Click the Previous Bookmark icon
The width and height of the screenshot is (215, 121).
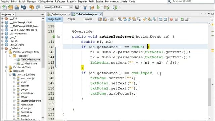click(145, 19)
